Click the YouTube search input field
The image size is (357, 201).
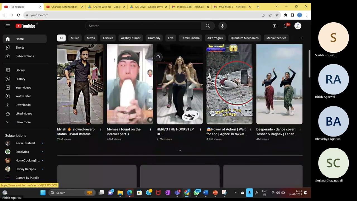tap(143, 26)
